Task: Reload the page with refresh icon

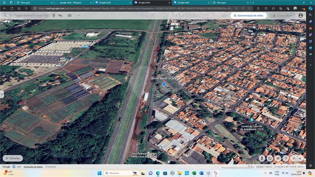Action: click(12, 8)
